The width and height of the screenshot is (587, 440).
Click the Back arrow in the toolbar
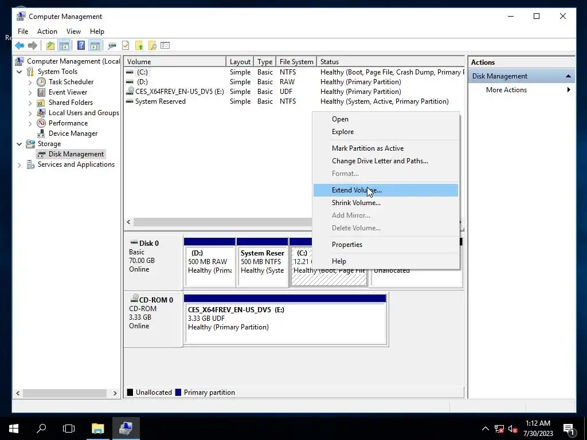[x=19, y=46]
